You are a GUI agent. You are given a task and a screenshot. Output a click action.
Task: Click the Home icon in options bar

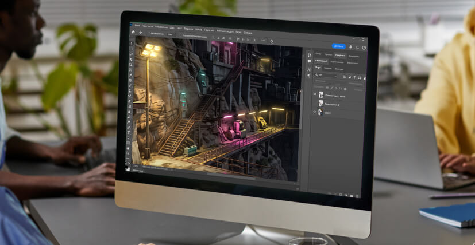coord(133,31)
